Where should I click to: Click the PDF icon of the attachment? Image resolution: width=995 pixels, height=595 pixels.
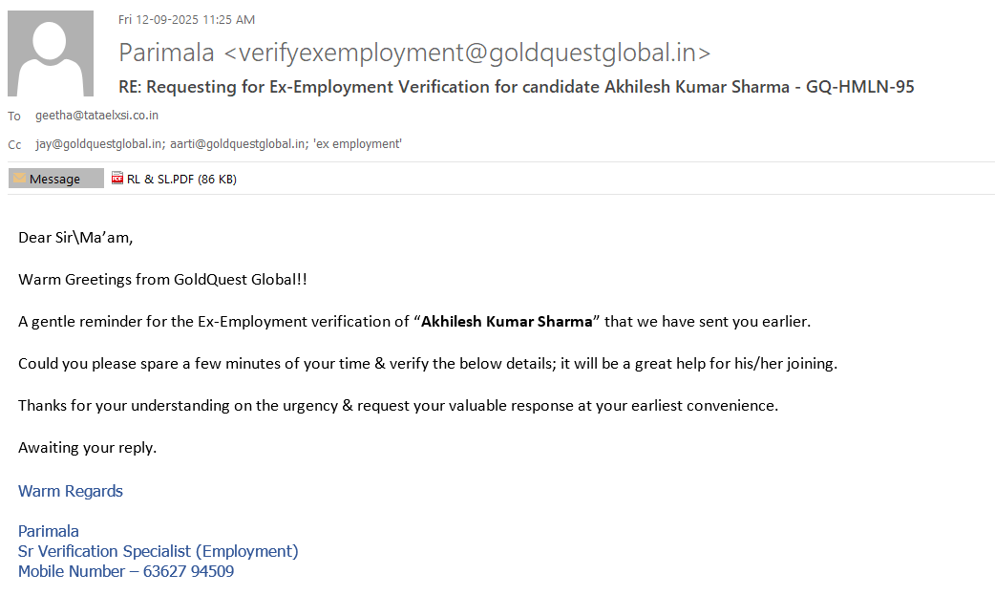point(117,178)
